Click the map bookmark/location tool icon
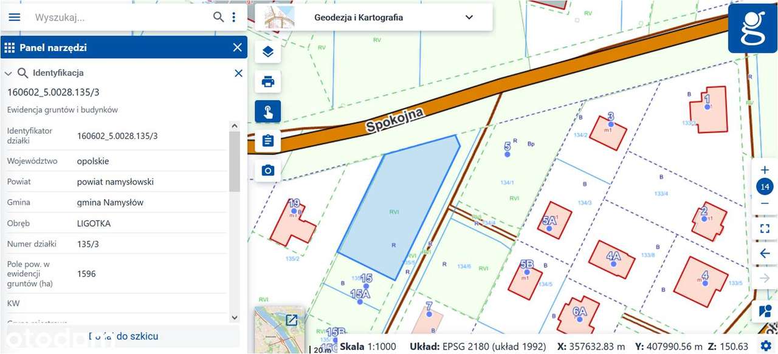Image resolution: width=778 pixels, height=354 pixels. click(x=765, y=311)
